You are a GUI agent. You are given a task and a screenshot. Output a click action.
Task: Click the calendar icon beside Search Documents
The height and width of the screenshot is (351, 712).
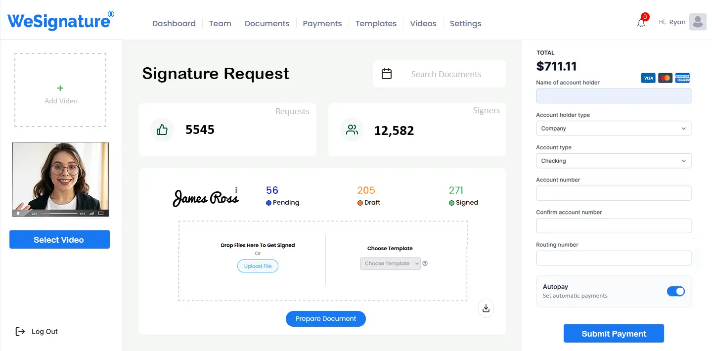pyautogui.click(x=387, y=74)
